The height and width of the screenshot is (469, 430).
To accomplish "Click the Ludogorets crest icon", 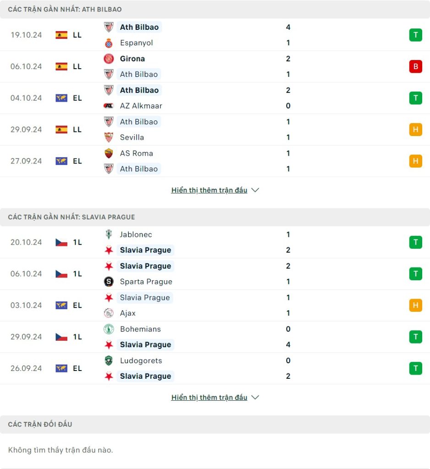I will [109, 360].
